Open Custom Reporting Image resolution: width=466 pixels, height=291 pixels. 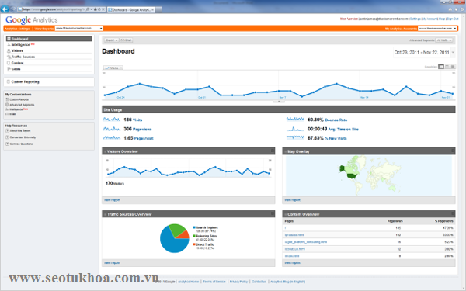[26, 82]
